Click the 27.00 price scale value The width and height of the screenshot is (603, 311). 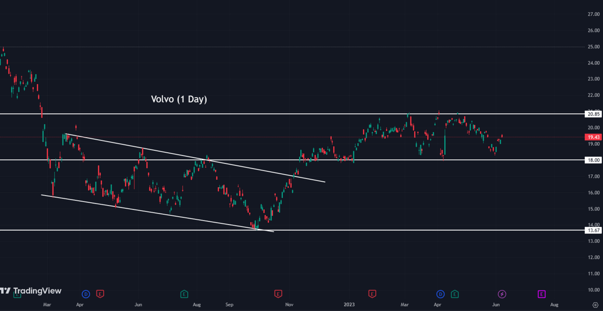pos(593,14)
